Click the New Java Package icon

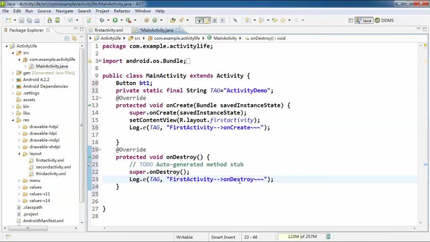(x=147, y=20)
